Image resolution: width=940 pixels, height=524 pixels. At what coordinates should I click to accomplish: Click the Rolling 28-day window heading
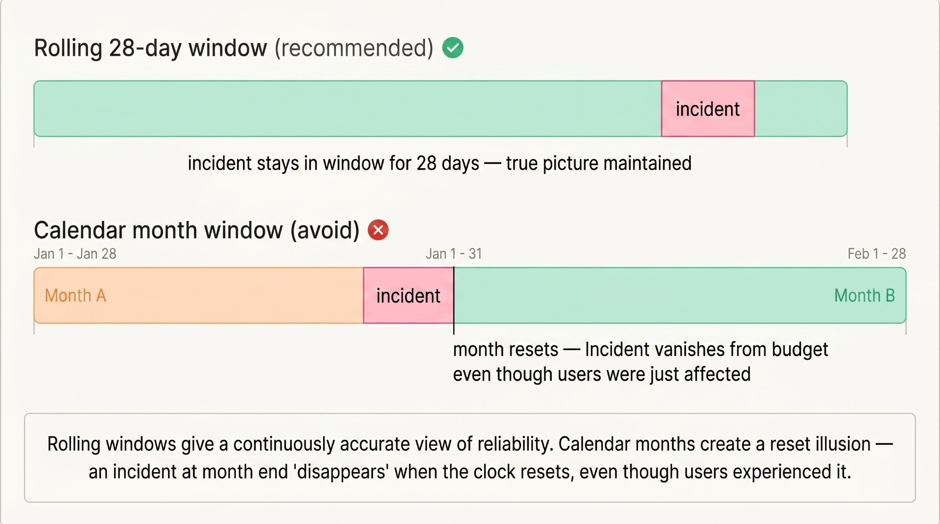click(234, 48)
